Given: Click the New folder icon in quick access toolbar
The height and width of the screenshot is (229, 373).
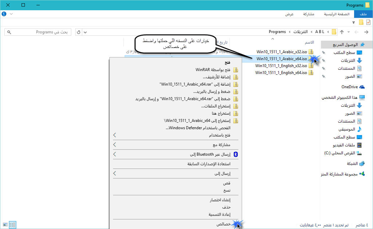Looking at the screenshot, I should point(361,22).
